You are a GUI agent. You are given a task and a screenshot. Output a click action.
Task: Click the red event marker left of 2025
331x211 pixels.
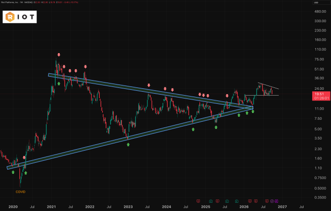pyautogui.click(x=198, y=201)
